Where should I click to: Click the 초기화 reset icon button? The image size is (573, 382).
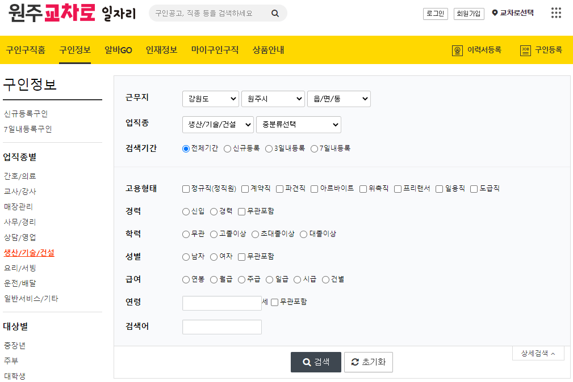tap(368, 362)
